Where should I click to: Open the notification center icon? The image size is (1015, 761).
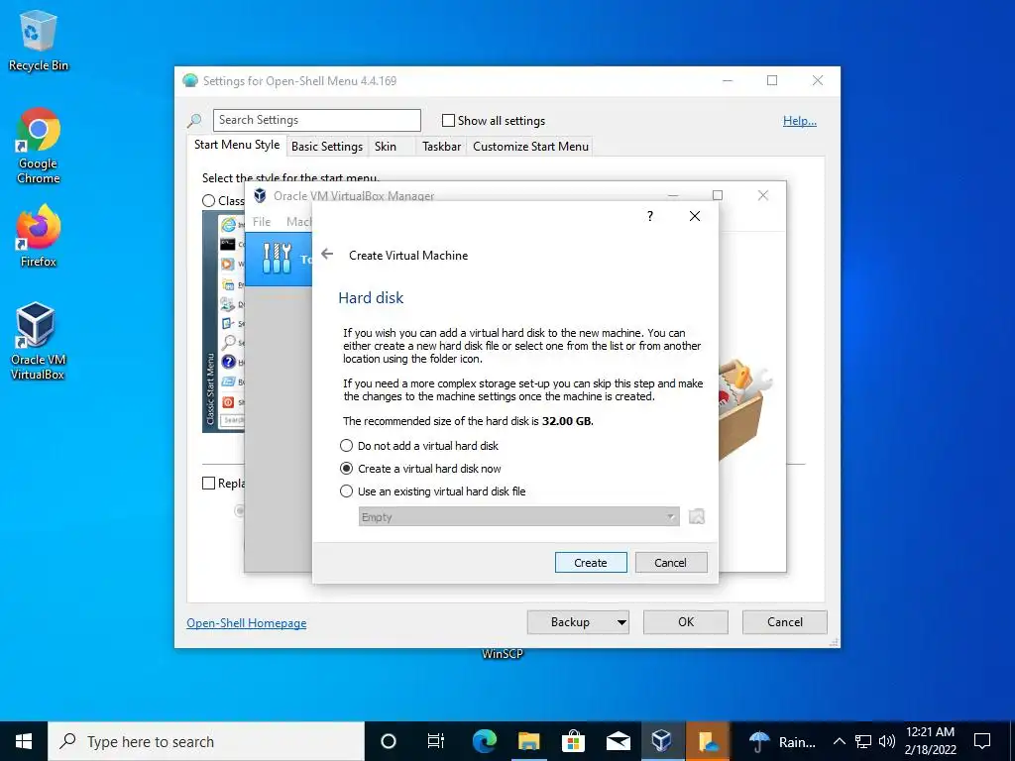coord(982,741)
